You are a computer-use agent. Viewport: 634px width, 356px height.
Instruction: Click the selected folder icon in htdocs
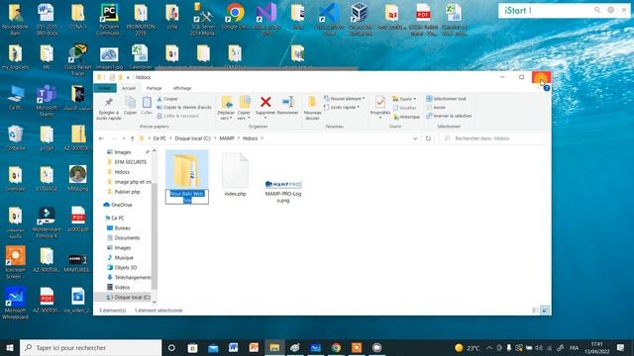187,170
